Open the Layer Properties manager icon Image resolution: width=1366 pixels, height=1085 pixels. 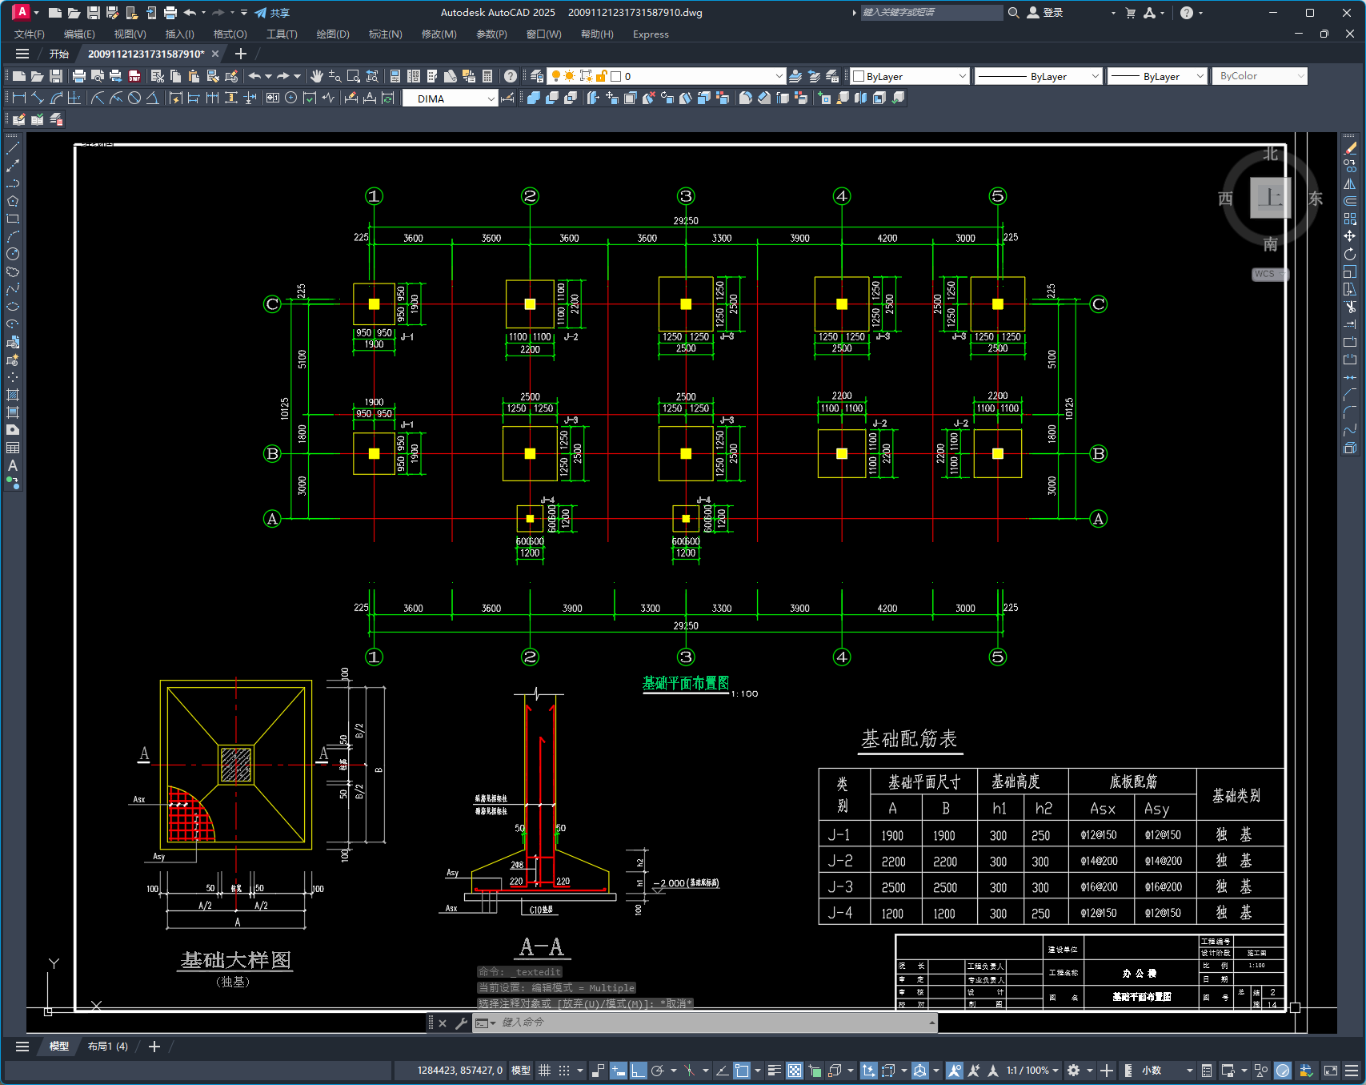537,76
